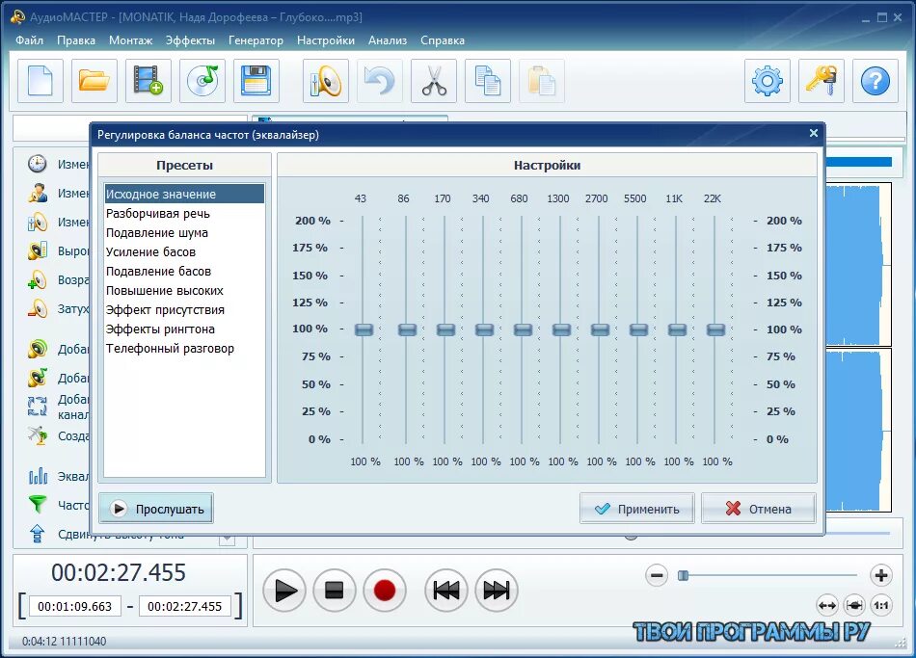Click the airplane create atmosphere sidebar icon
This screenshot has width=916, height=658.
pyautogui.click(x=38, y=435)
